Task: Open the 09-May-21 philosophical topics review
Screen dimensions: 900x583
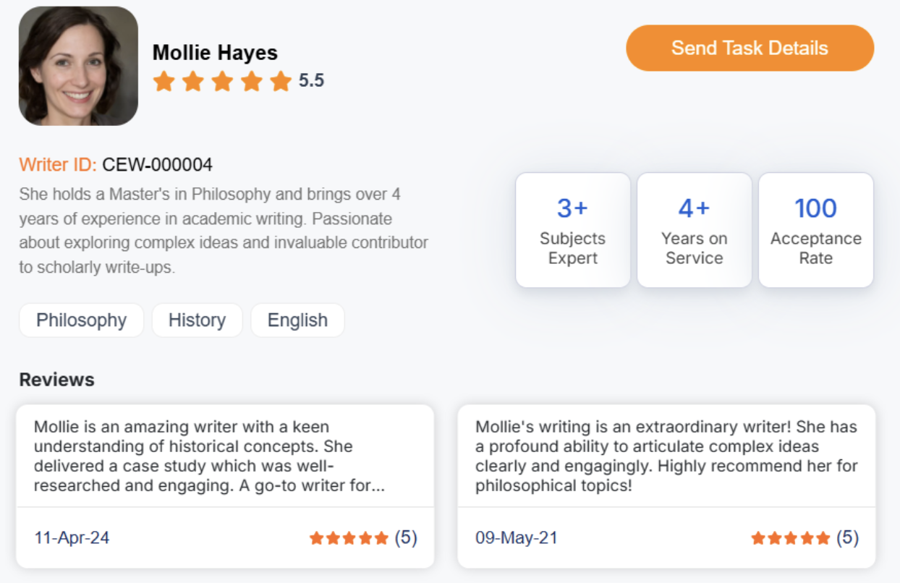Action: click(666, 456)
